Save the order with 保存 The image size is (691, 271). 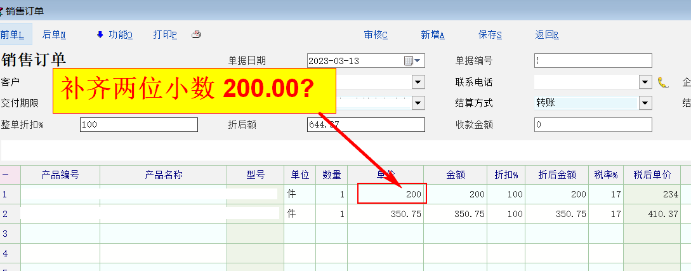point(490,35)
